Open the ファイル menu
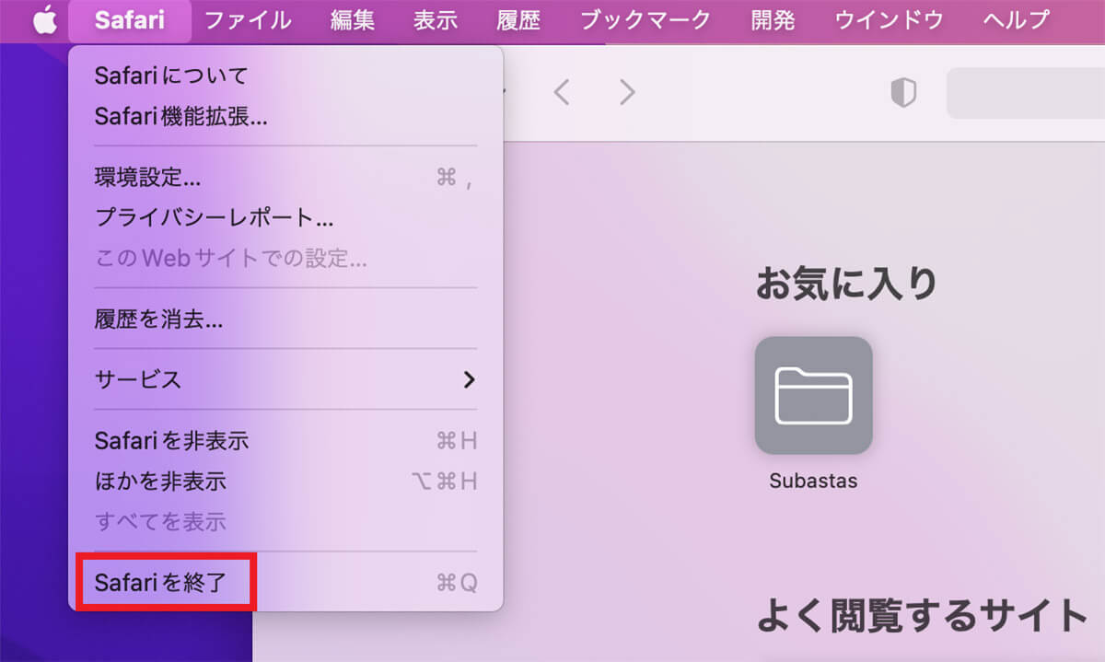 click(248, 20)
